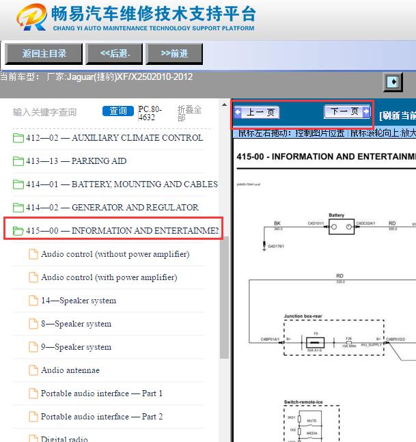Click open folder icon of 415—00 Information and Entertainment
The image size is (416, 442).
click(x=18, y=231)
